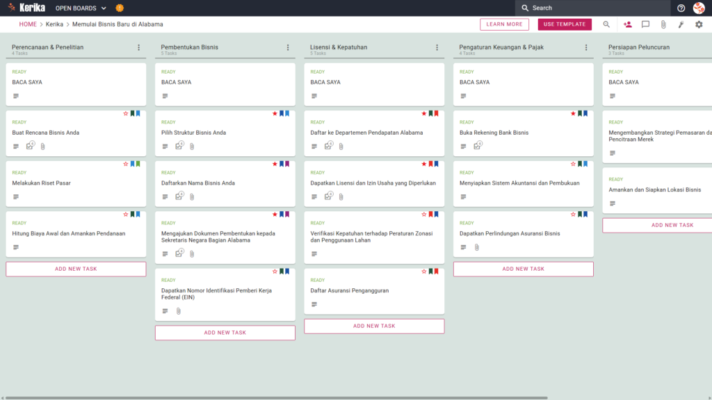Toggle star on Melakukan Riset Pasar
This screenshot has width=712, height=400.
click(x=126, y=164)
